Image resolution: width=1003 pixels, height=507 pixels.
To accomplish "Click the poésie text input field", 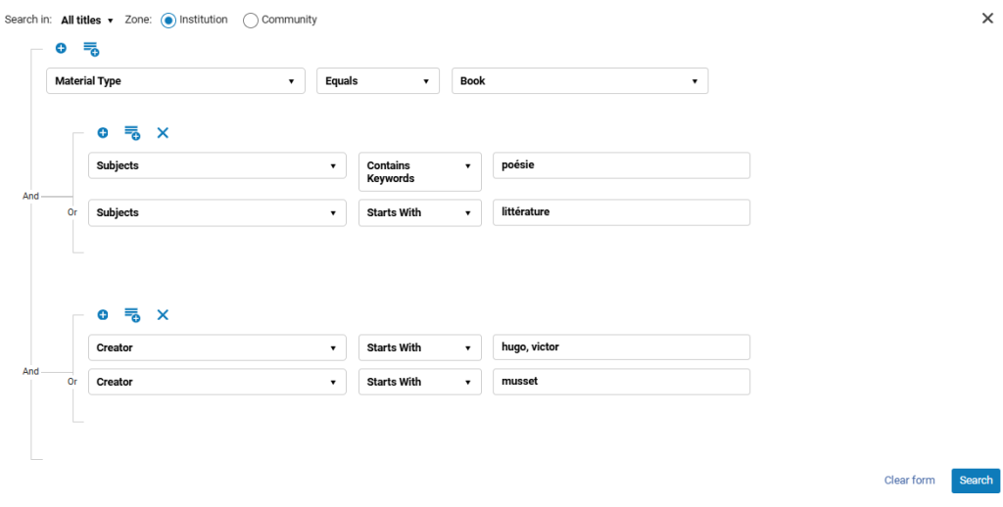I will (x=621, y=165).
